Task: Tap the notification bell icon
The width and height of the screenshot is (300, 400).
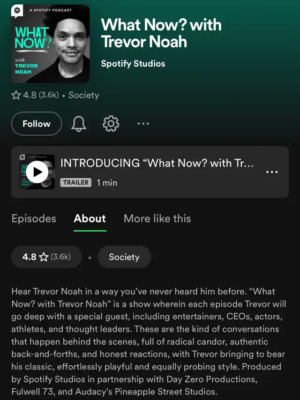Action: pos(79,124)
